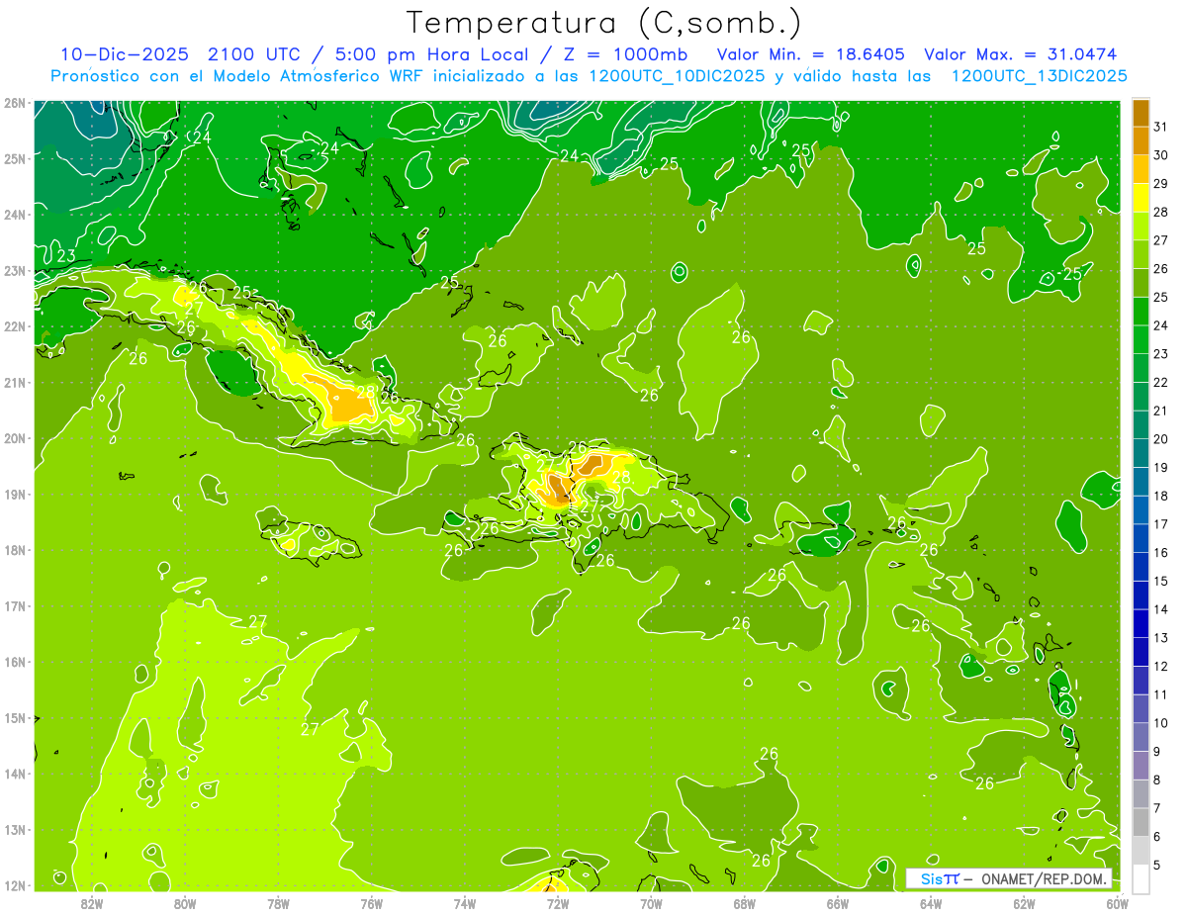Click the legend scale value 5

point(1157,865)
